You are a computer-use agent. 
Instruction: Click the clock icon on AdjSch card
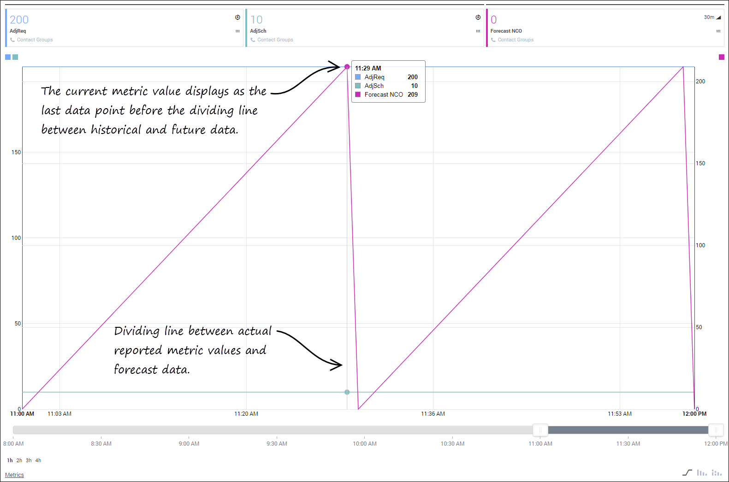(478, 17)
